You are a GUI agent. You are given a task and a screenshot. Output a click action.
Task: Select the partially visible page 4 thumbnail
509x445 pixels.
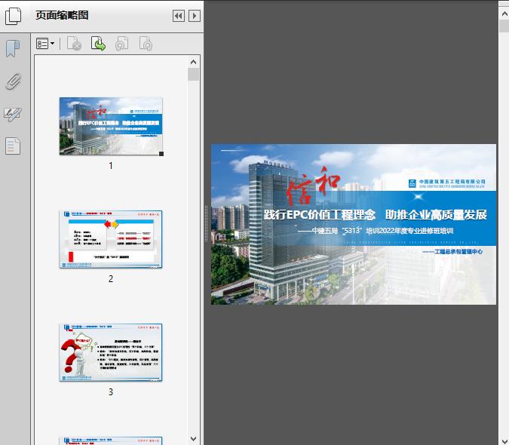[111, 440]
